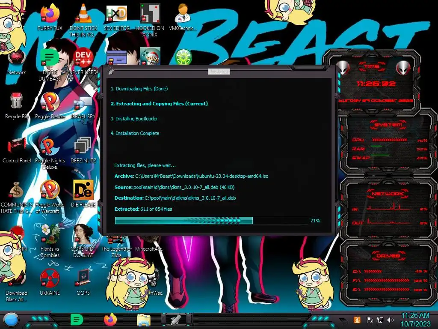Click the Start orb on the taskbar
Screen dimensions: 438x329
click(11, 320)
